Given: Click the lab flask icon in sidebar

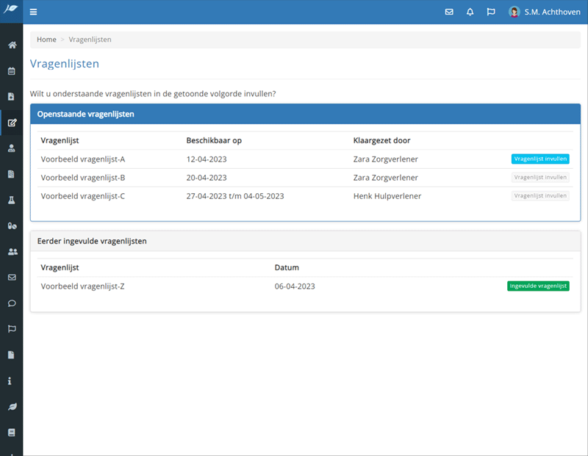Looking at the screenshot, I should (x=12, y=200).
